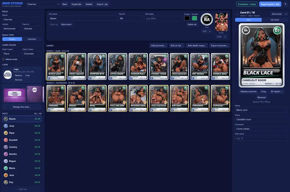Click the Place field Candlelit room

(261, 120)
